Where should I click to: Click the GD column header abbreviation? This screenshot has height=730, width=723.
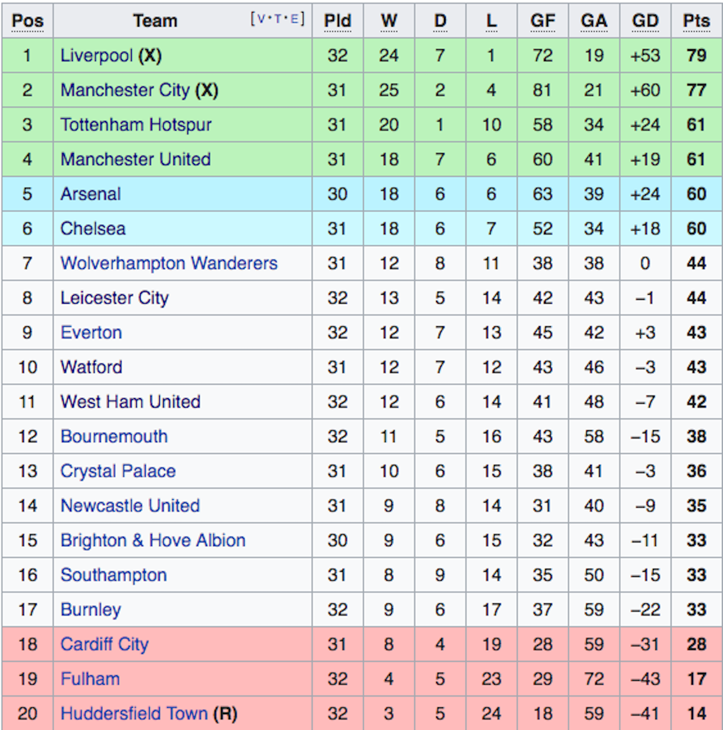coord(645,20)
